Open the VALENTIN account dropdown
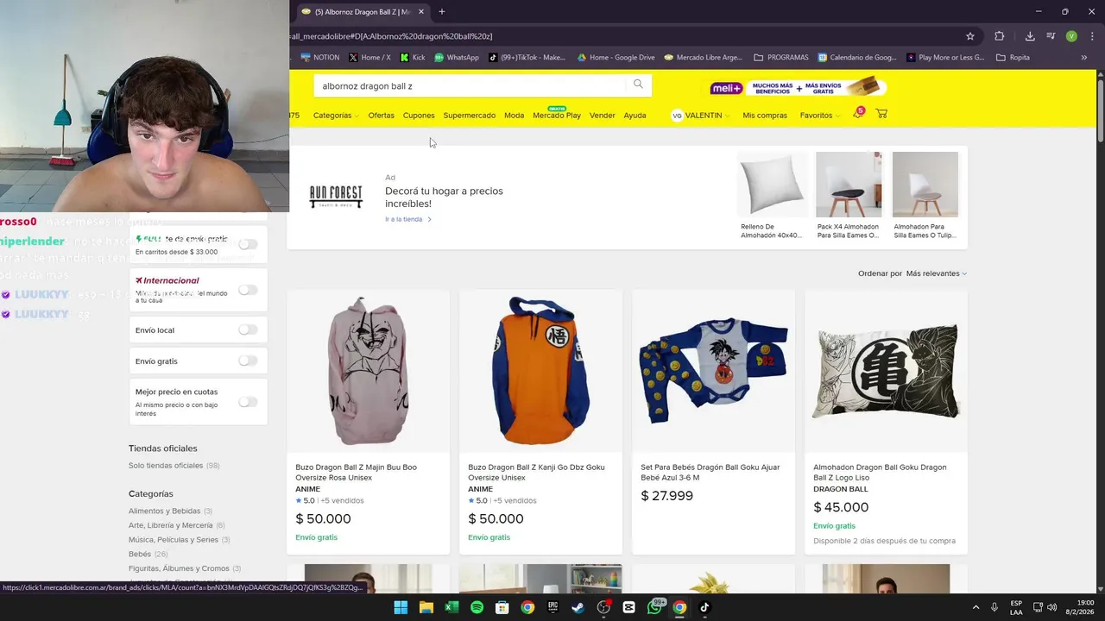Viewport: 1105px width, 621px height. pos(700,115)
